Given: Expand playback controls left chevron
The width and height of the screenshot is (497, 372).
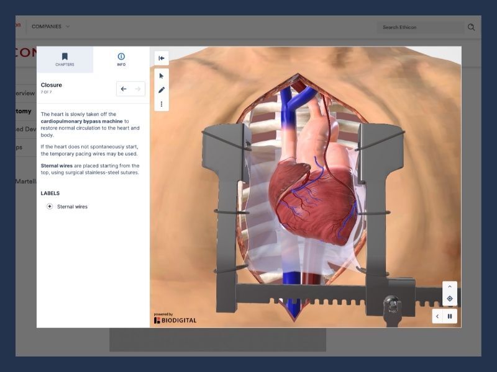Looking at the screenshot, I should (x=437, y=316).
